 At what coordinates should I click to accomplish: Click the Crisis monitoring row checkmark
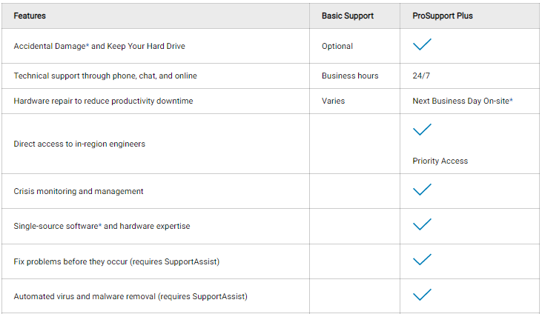[422, 190]
